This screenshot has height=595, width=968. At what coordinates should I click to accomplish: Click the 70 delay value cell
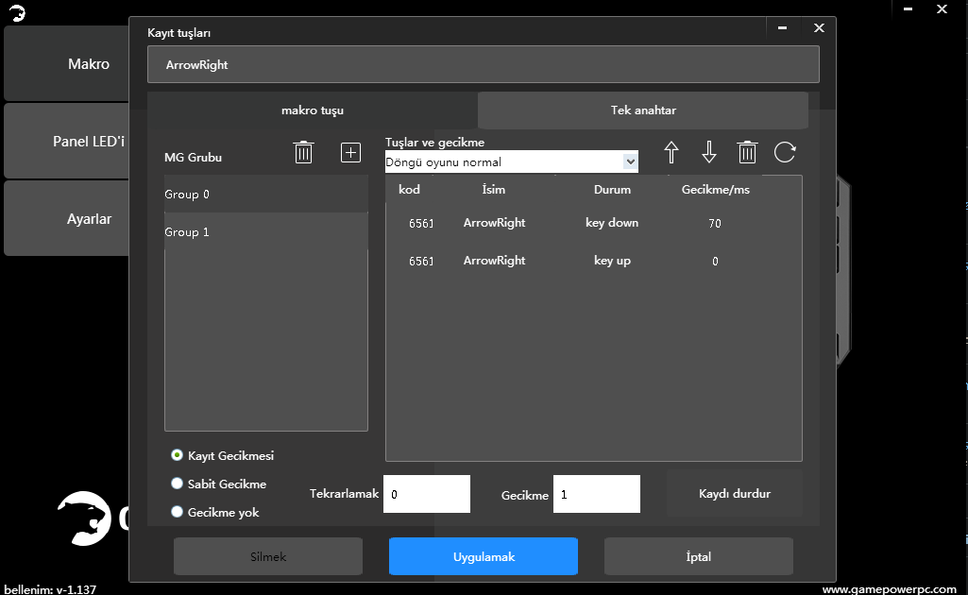pyautogui.click(x=715, y=224)
